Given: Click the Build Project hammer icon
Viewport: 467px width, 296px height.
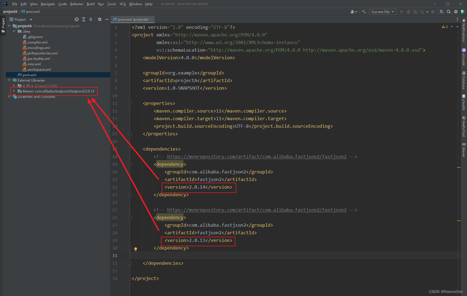Looking at the screenshot, I should (364, 12).
